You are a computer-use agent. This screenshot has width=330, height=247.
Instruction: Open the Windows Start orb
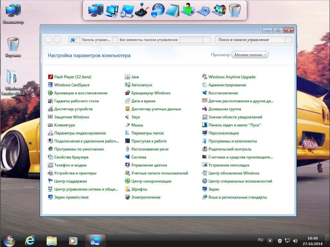9,241
